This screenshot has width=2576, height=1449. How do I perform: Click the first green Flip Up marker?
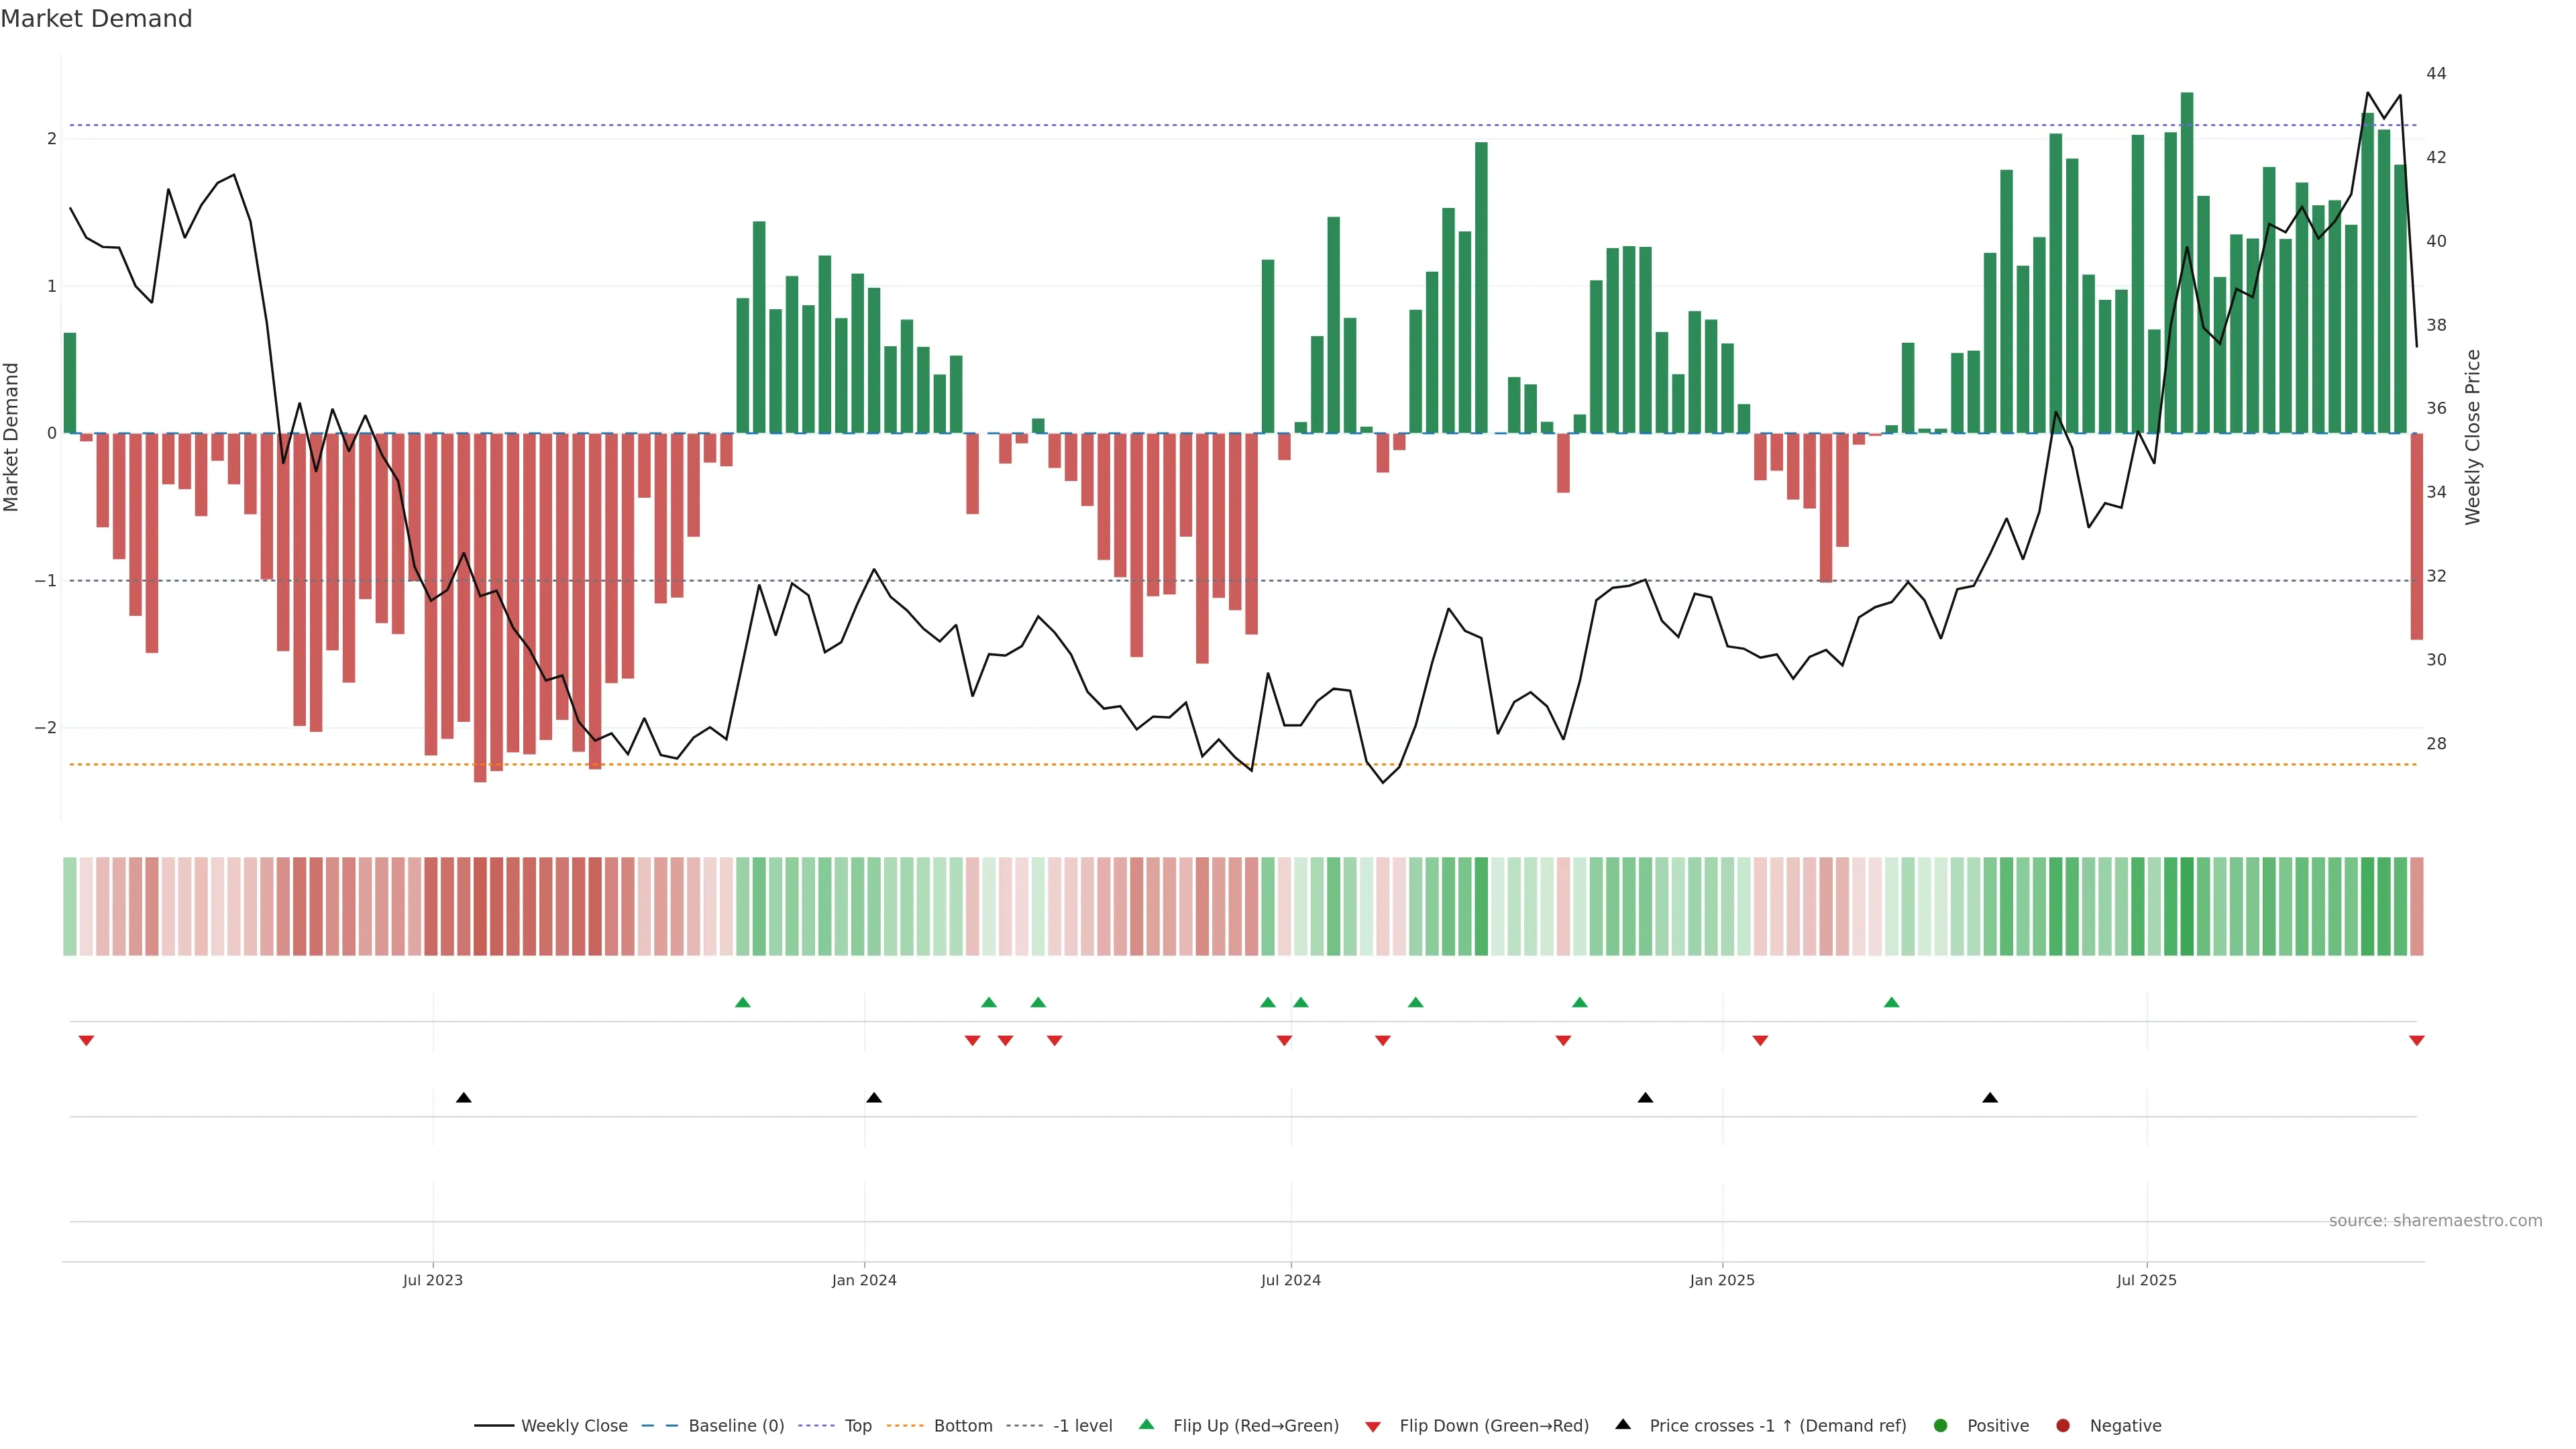pyautogui.click(x=742, y=1002)
